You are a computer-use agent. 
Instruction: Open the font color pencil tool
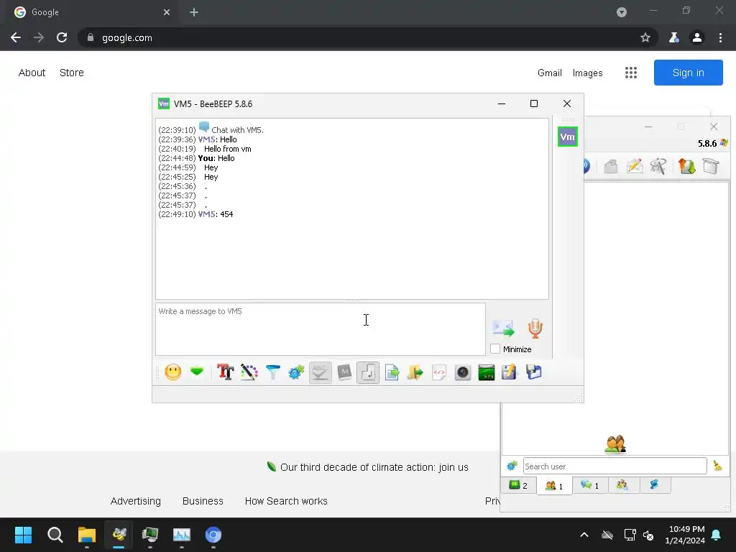click(x=249, y=372)
